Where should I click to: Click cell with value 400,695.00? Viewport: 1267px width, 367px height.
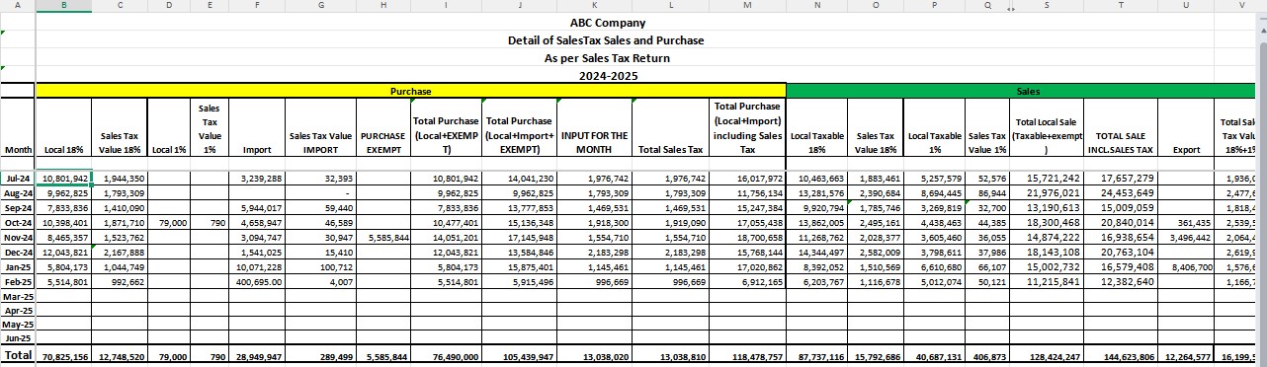257,282
